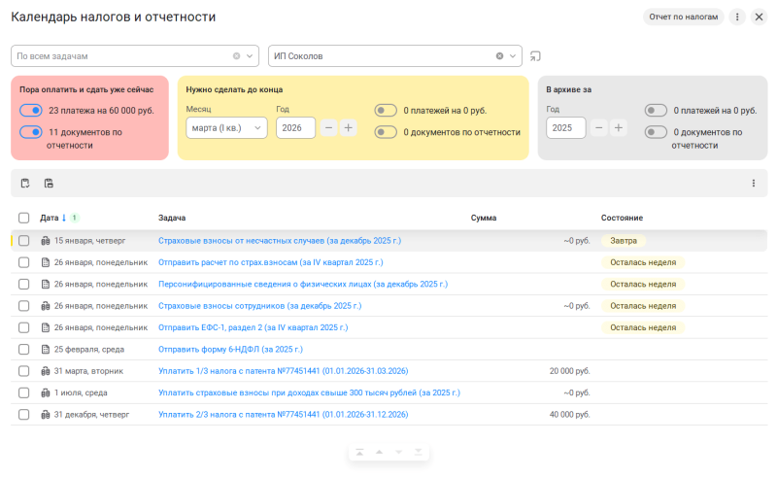The width and height of the screenshot is (777, 477).
Task: Toggle off the 23 платежа на 60 000 руб. switch
Action: click(x=31, y=110)
